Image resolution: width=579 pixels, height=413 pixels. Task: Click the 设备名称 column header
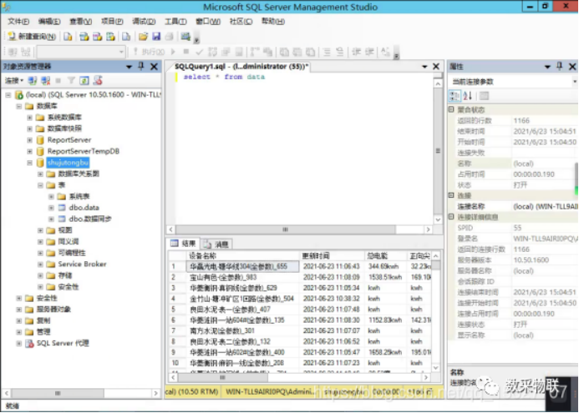[242, 256]
